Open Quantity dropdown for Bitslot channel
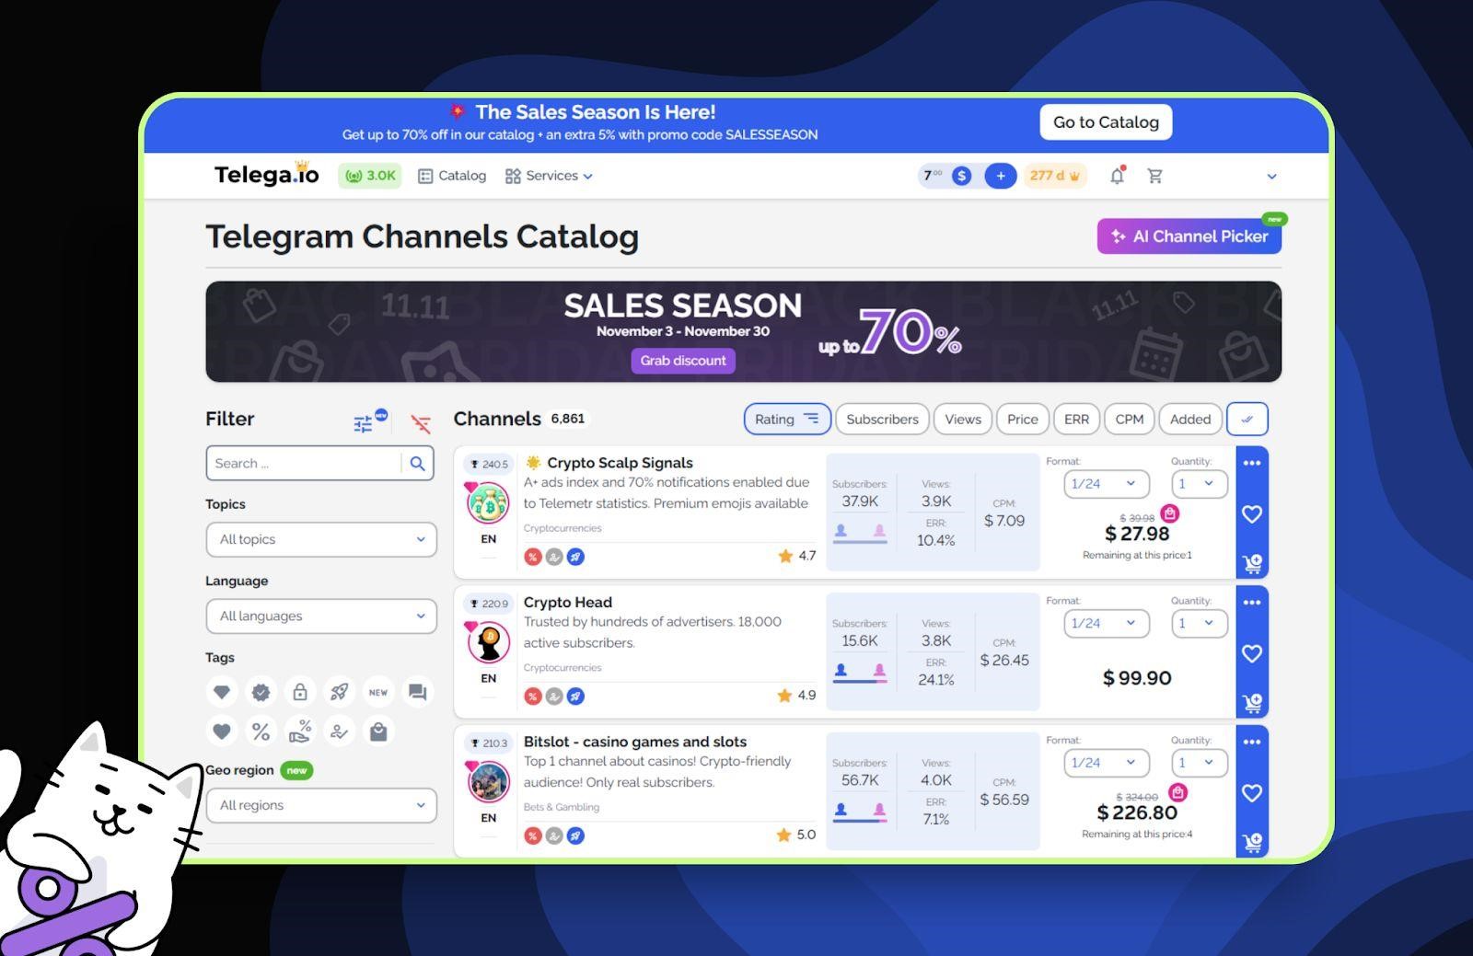This screenshot has width=1473, height=956. coord(1200,763)
